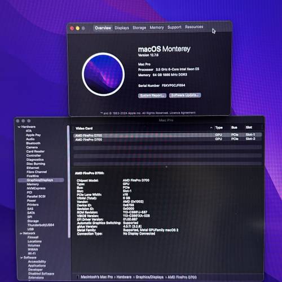Image resolution: width=282 pixels, height=282 pixels.
Task: Select Developer under Software
Action: [x=36, y=270]
